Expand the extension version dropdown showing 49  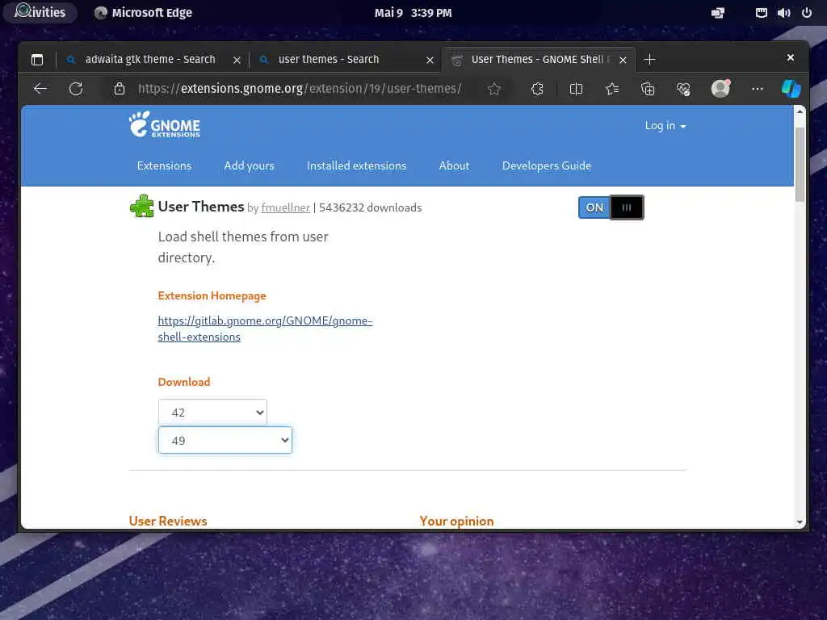click(225, 440)
